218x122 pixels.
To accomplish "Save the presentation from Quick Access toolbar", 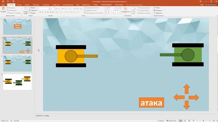I will (3, 1).
